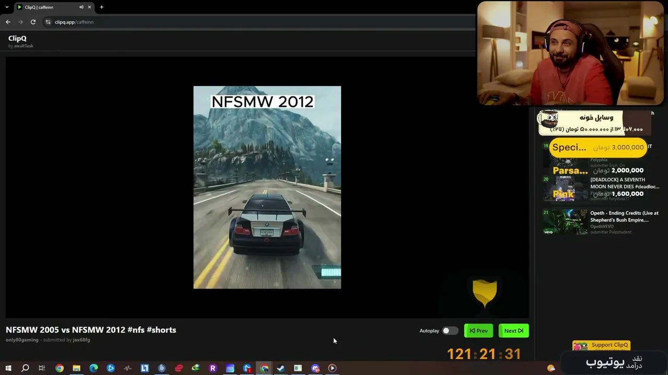
Task: Click the NFSMW video player
Action: click(267, 187)
